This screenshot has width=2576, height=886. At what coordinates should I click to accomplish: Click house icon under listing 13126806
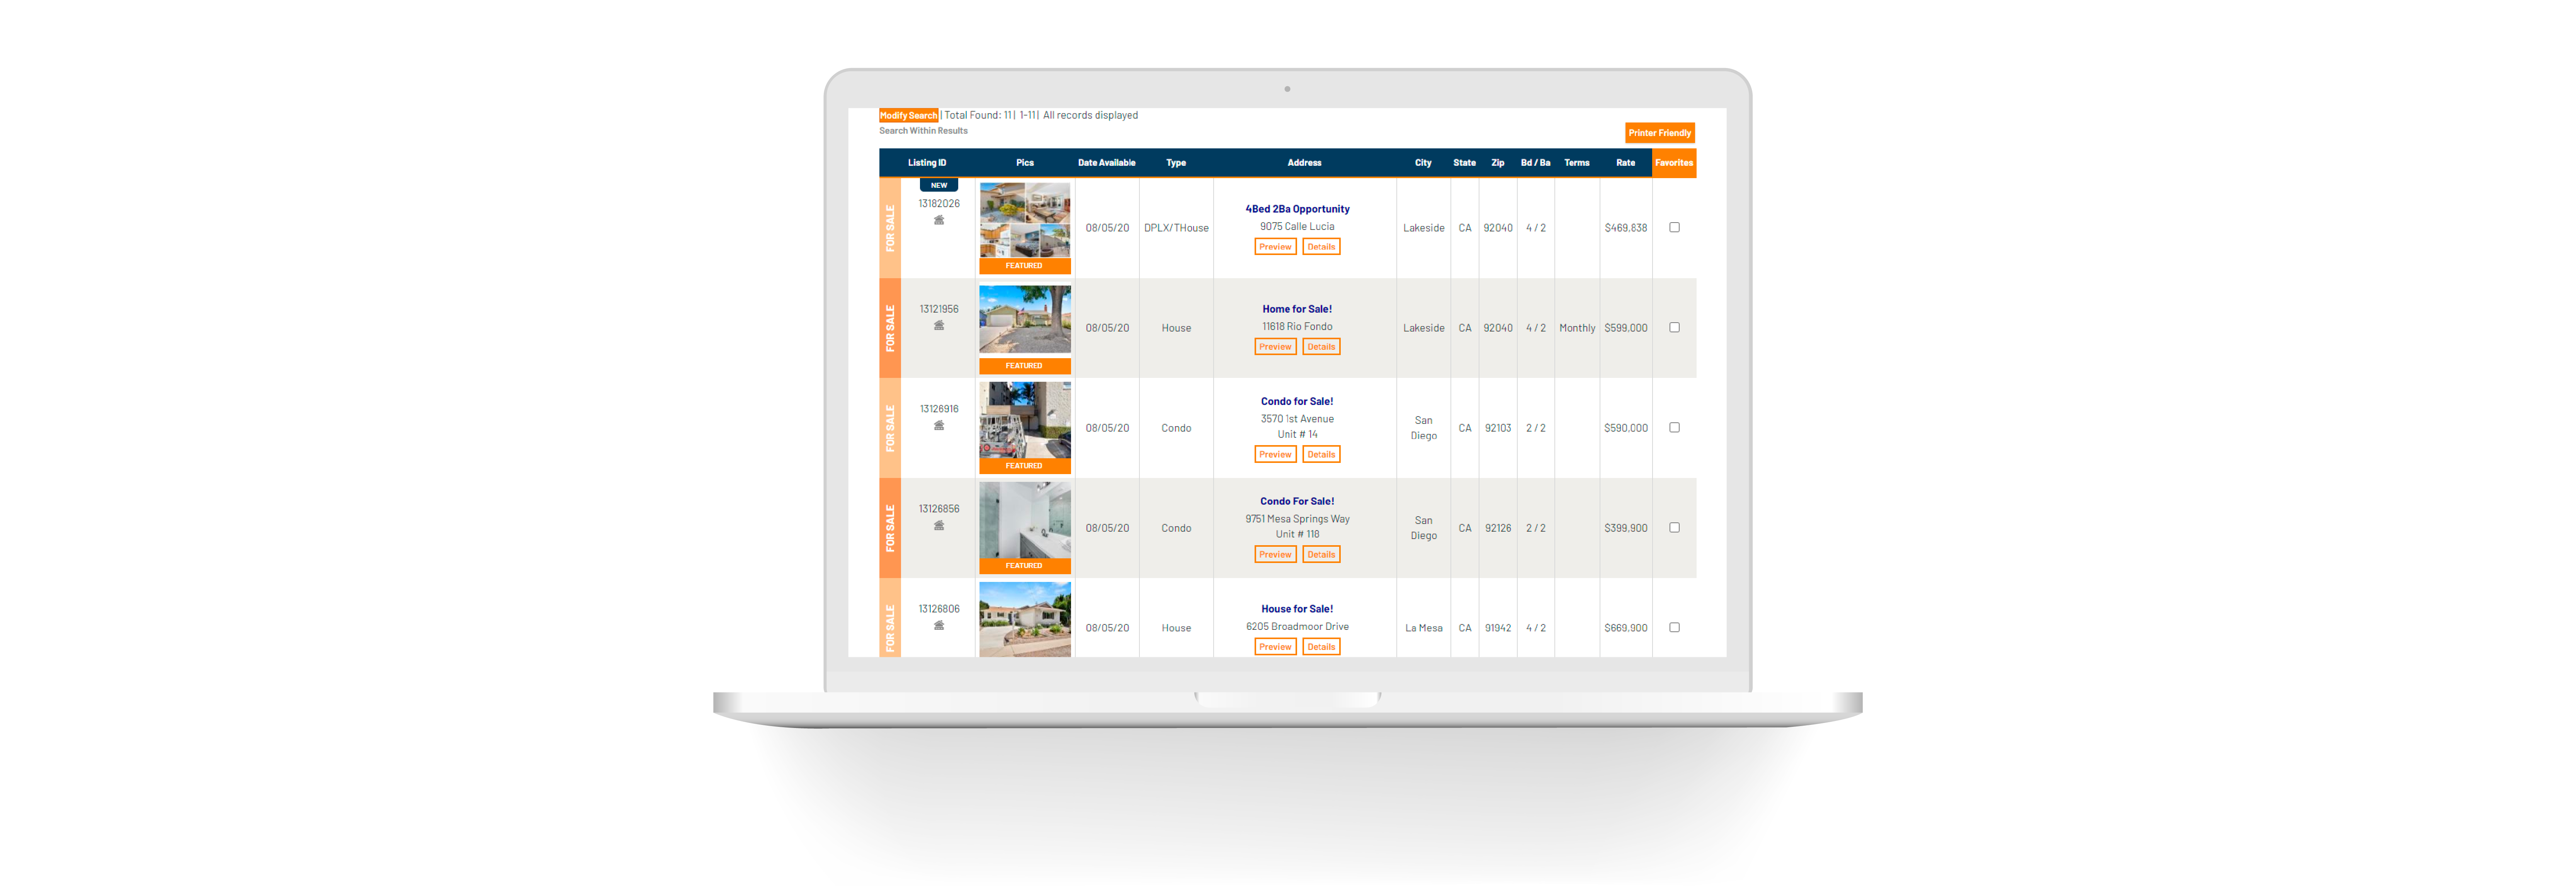click(939, 625)
